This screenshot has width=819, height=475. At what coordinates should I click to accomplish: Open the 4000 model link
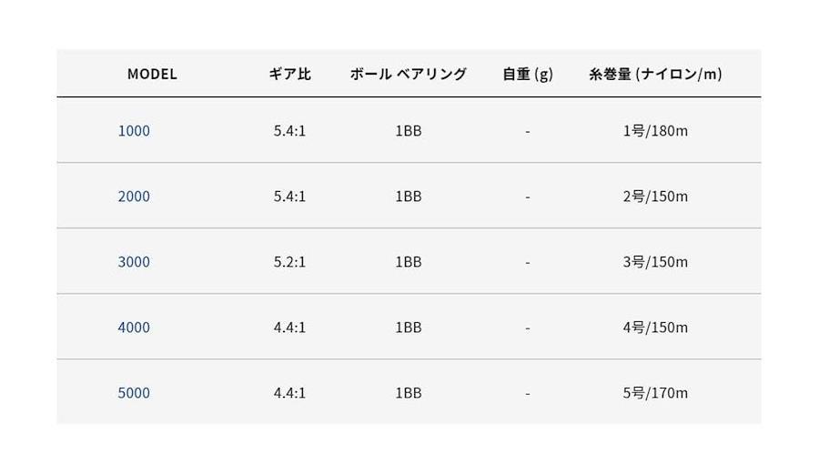click(134, 328)
